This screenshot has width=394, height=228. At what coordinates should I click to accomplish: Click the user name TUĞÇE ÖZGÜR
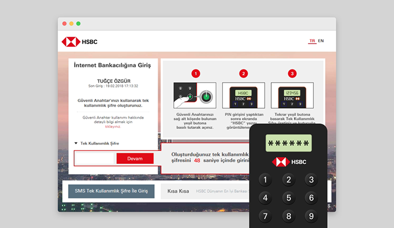tap(114, 81)
